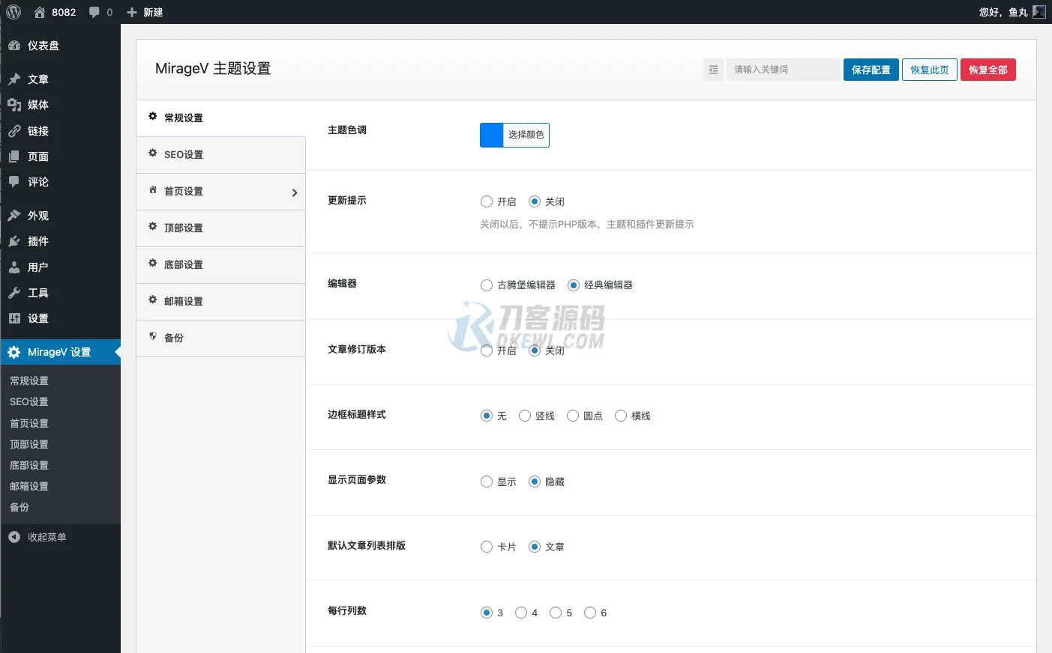Select the 文章 icon in sidebar
1052x653 pixels.
click(x=37, y=79)
